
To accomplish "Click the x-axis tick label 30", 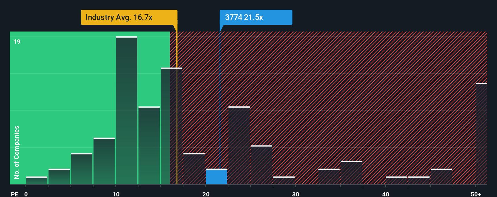I will [x=296, y=194].
